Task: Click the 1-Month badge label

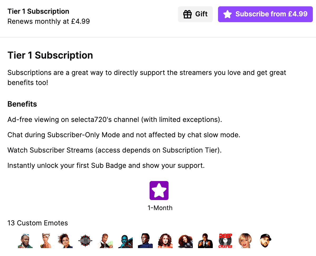Action: 160,208
